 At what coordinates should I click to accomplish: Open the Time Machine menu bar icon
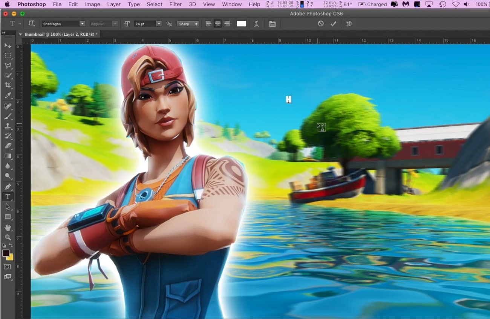point(443,4)
